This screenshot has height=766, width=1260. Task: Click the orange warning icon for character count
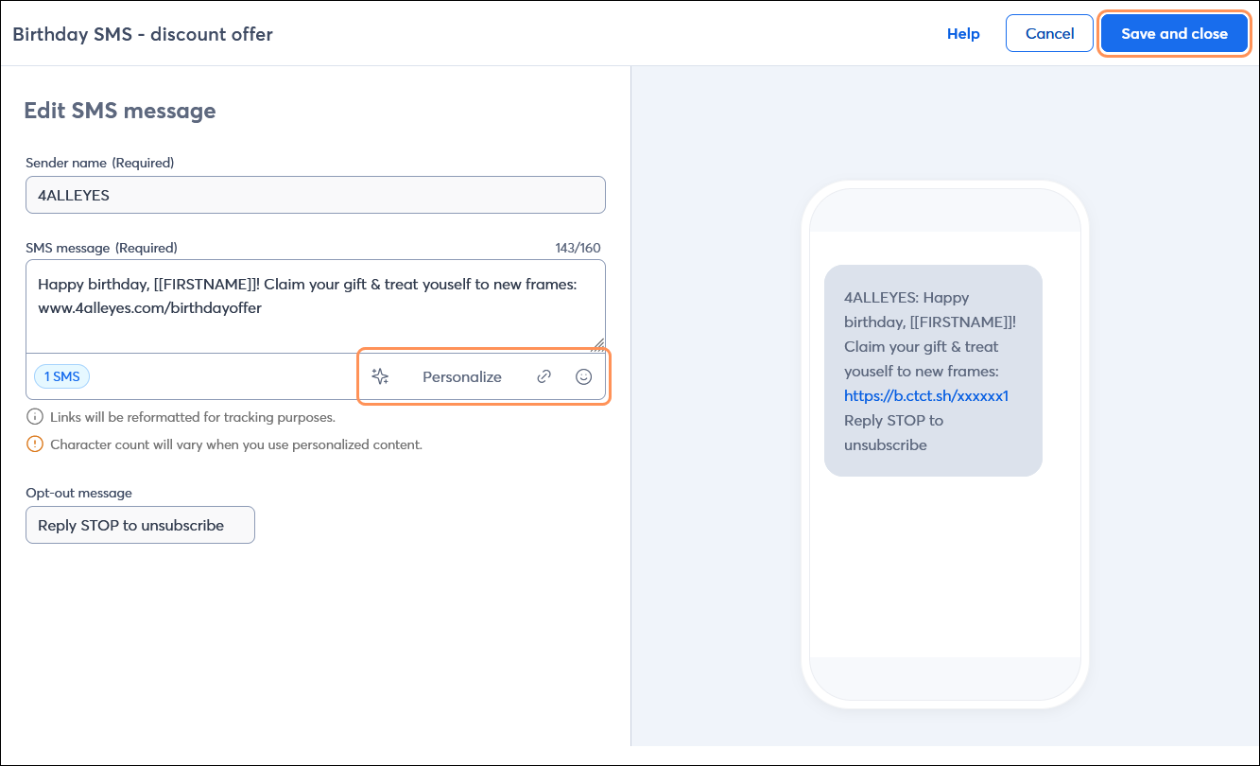point(35,444)
